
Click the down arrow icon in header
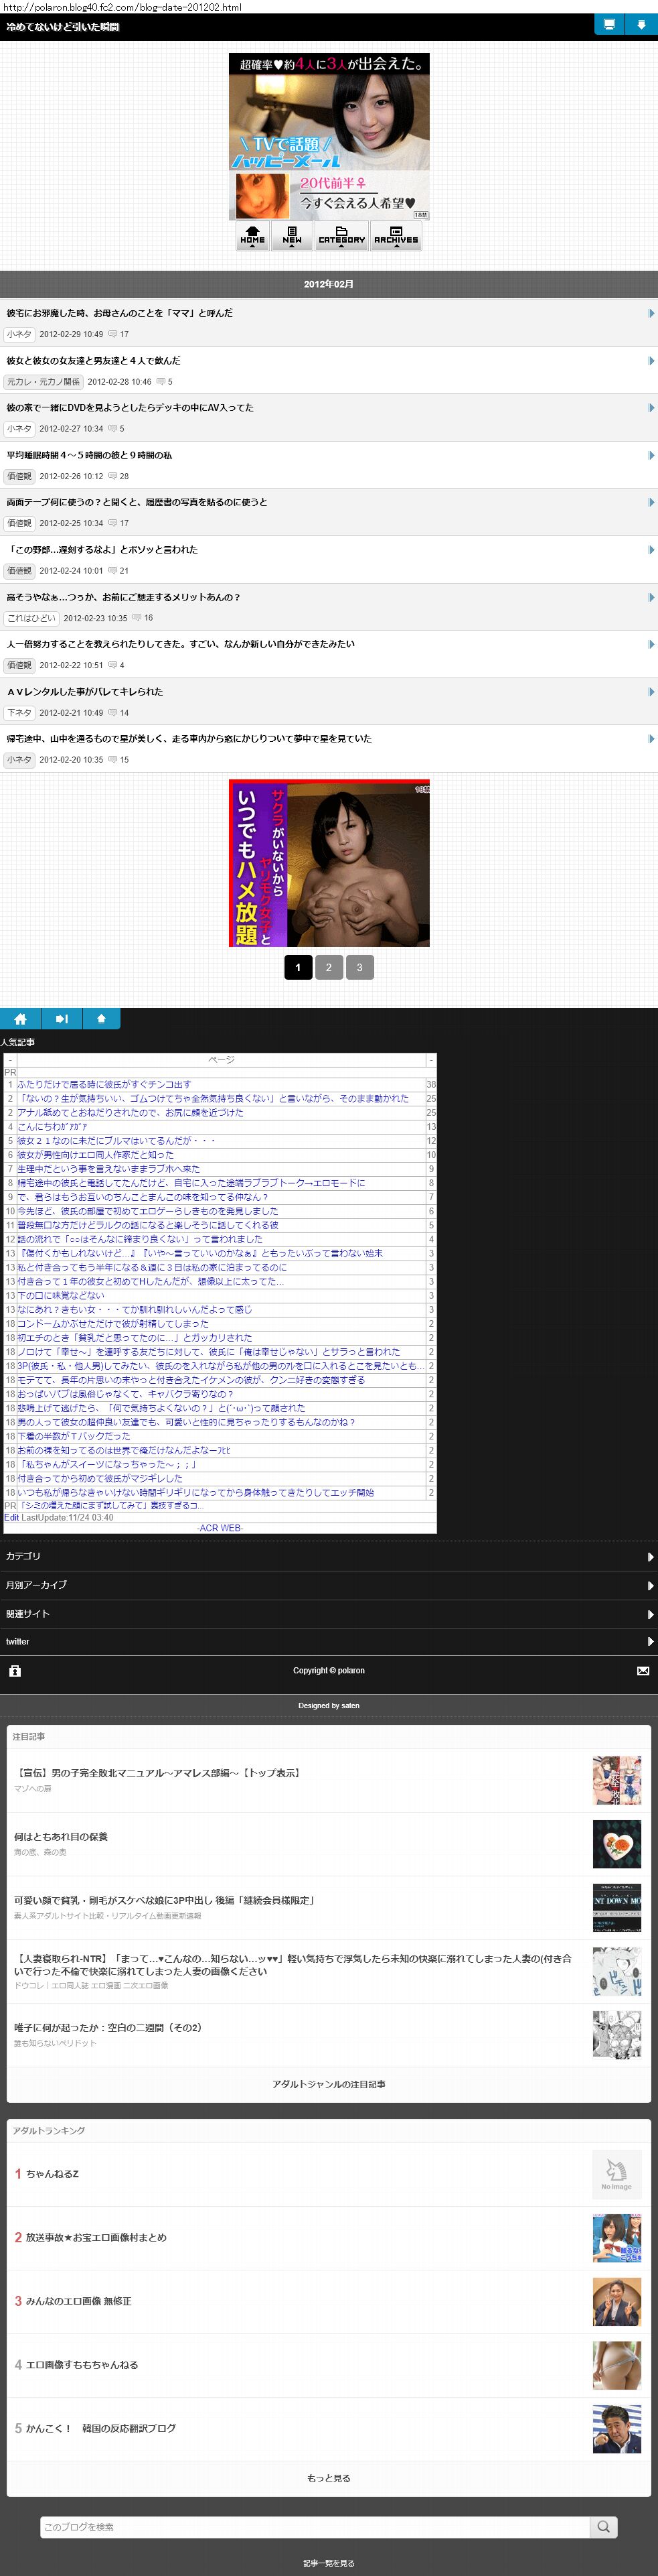641,25
